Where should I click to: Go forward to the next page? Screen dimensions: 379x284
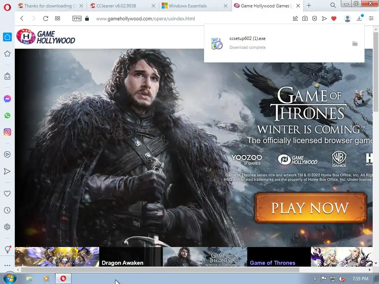(x=34, y=18)
